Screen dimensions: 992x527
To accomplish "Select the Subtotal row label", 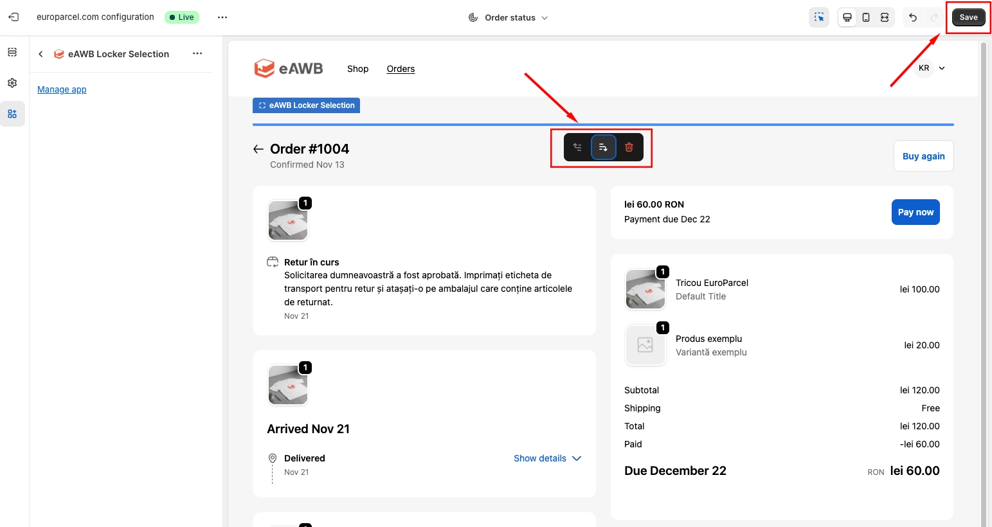I will (x=641, y=390).
